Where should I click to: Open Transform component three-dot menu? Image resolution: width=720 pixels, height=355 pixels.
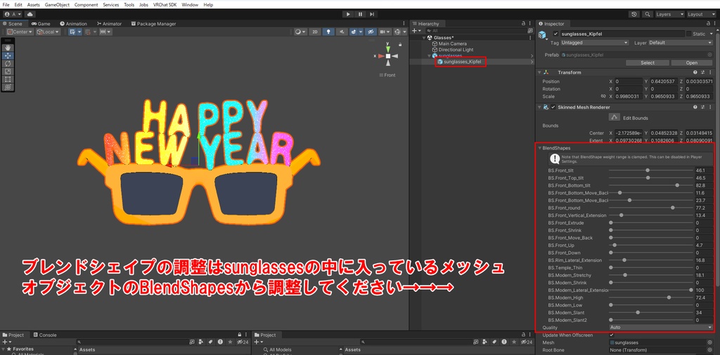[710, 72]
